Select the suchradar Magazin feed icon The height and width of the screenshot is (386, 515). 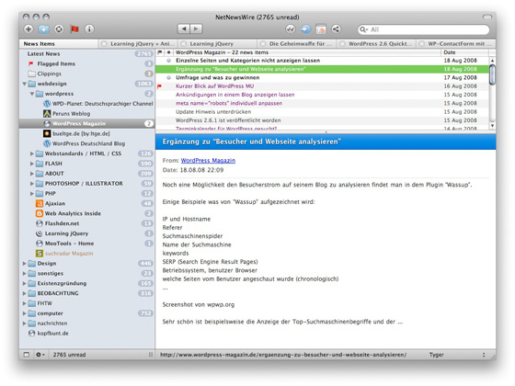click(x=40, y=254)
